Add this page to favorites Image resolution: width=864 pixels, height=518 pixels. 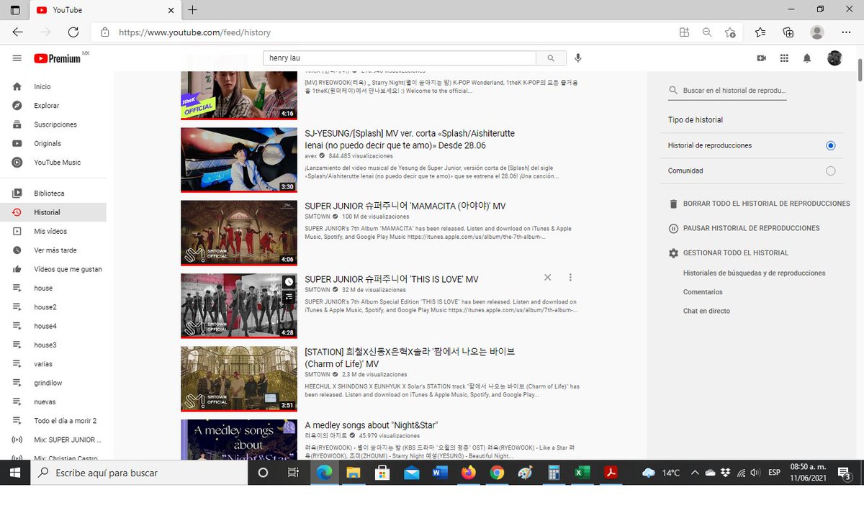(730, 32)
